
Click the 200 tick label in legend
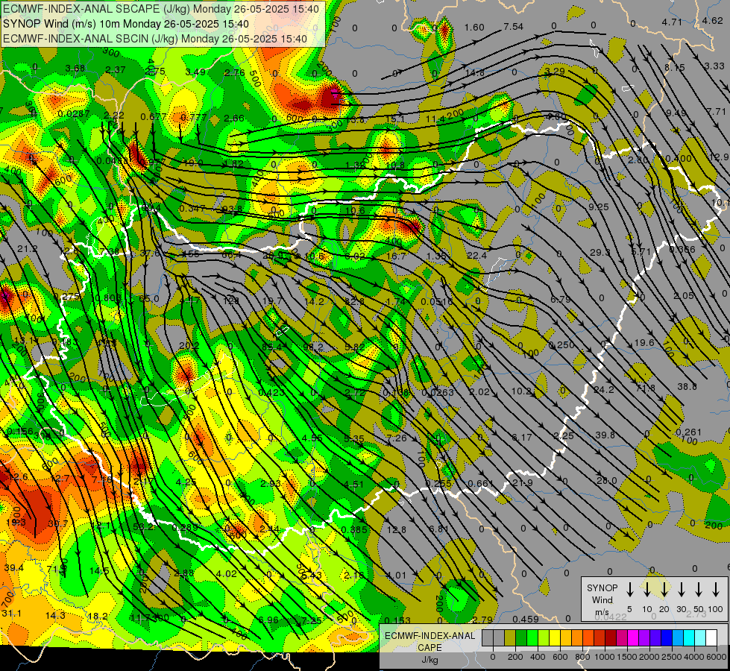click(x=515, y=657)
